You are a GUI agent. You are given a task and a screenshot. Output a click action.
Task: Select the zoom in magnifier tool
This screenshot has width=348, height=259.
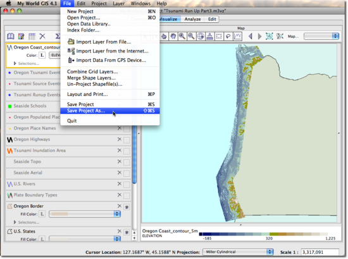[x=182, y=36]
